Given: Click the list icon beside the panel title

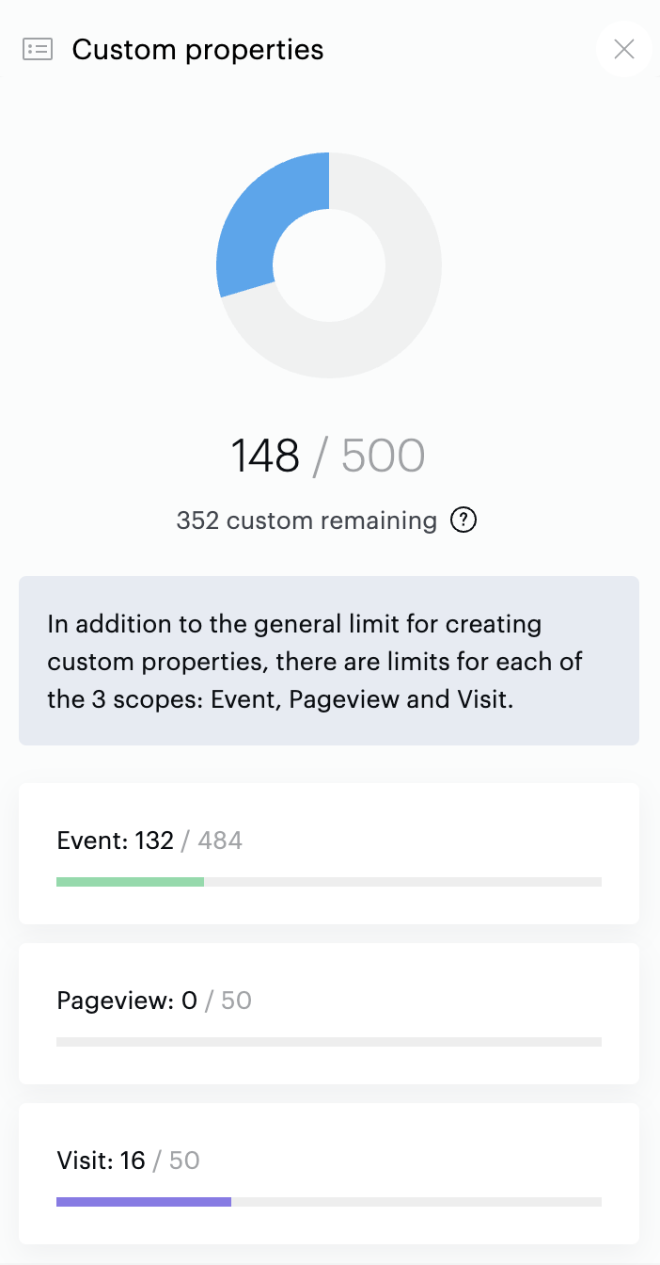Looking at the screenshot, I should 37,49.
